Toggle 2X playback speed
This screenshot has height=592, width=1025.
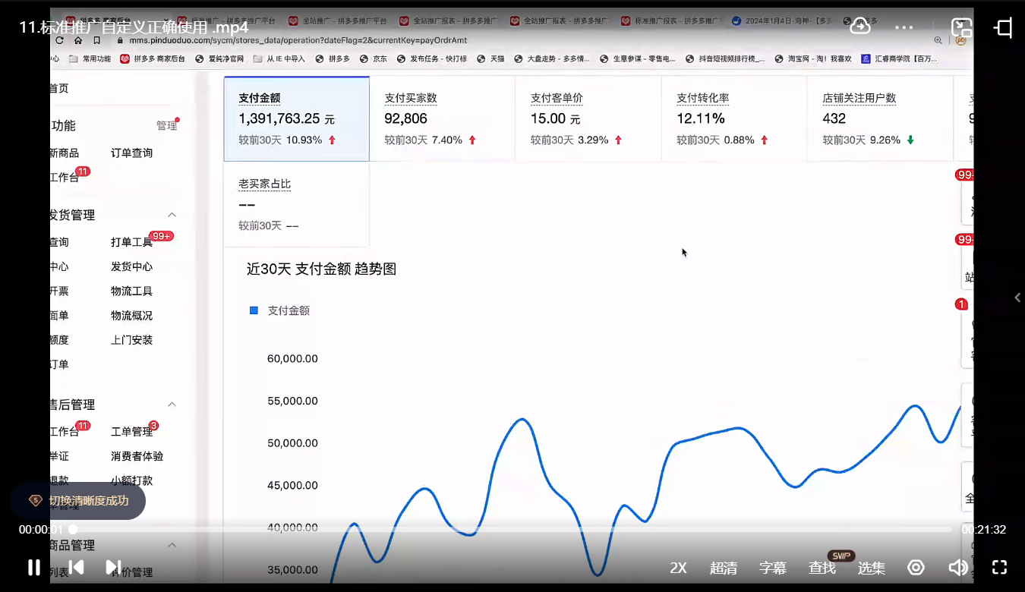(677, 567)
